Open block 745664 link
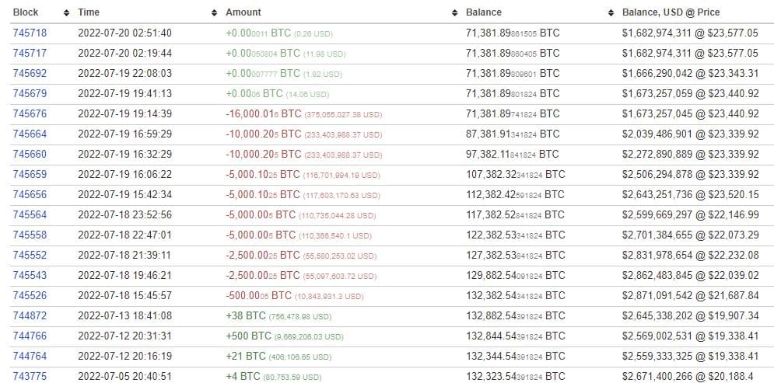Image resolution: width=774 pixels, height=383 pixels. coord(30,134)
